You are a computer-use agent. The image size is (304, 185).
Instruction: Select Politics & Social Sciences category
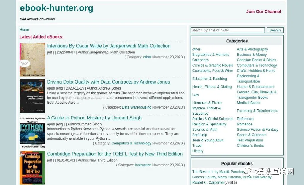(213, 119)
